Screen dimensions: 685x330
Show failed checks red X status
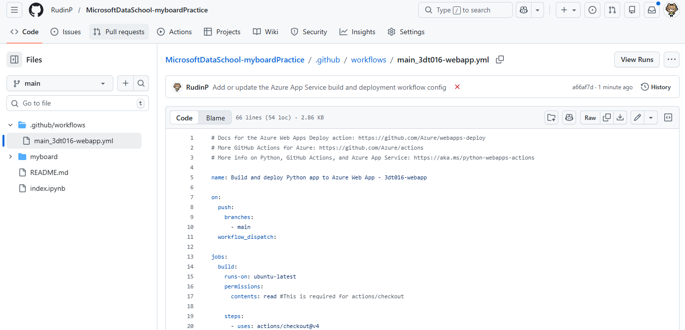coord(457,87)
